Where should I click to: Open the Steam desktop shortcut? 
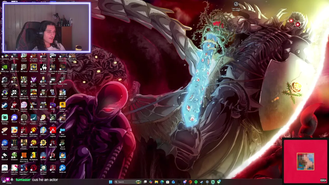point(5,106)
